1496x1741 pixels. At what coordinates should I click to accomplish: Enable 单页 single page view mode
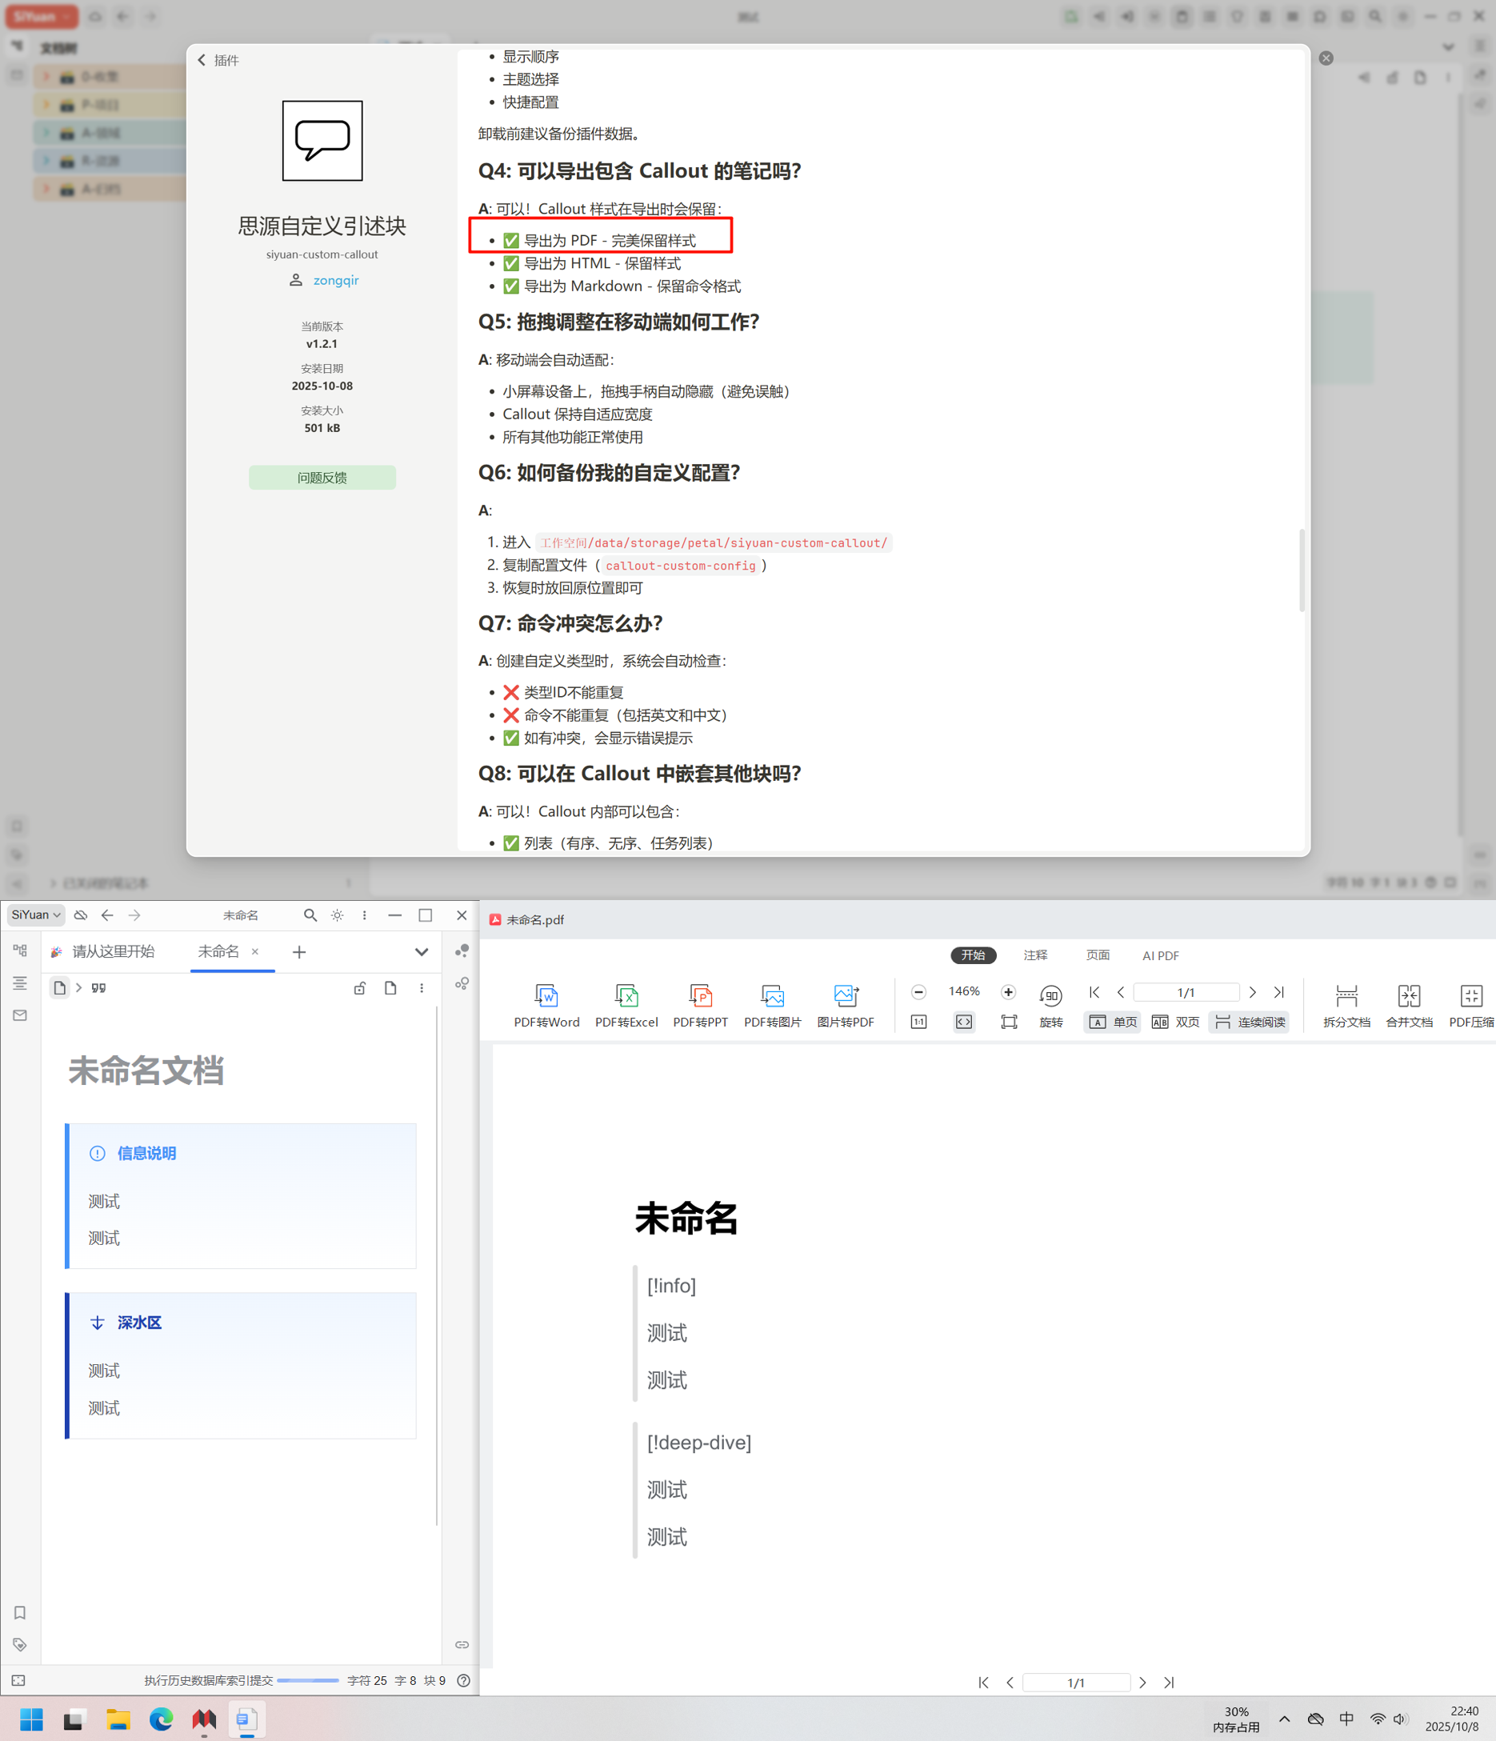(x=1111, y=1022)
